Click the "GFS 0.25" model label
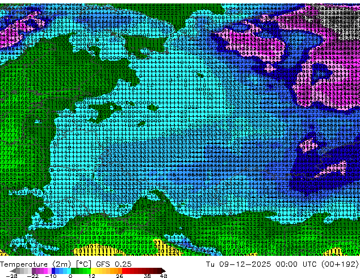The width and height of the screenshot is (360, 278). [114, 264]
